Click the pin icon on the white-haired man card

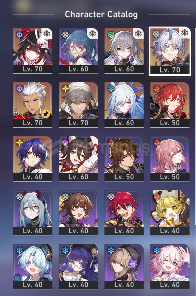46,114
